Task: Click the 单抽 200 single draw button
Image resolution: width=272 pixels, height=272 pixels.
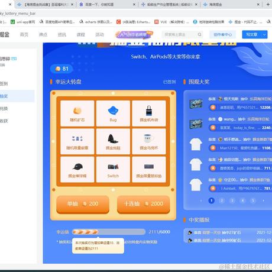Action: click(x=83, y=204)
